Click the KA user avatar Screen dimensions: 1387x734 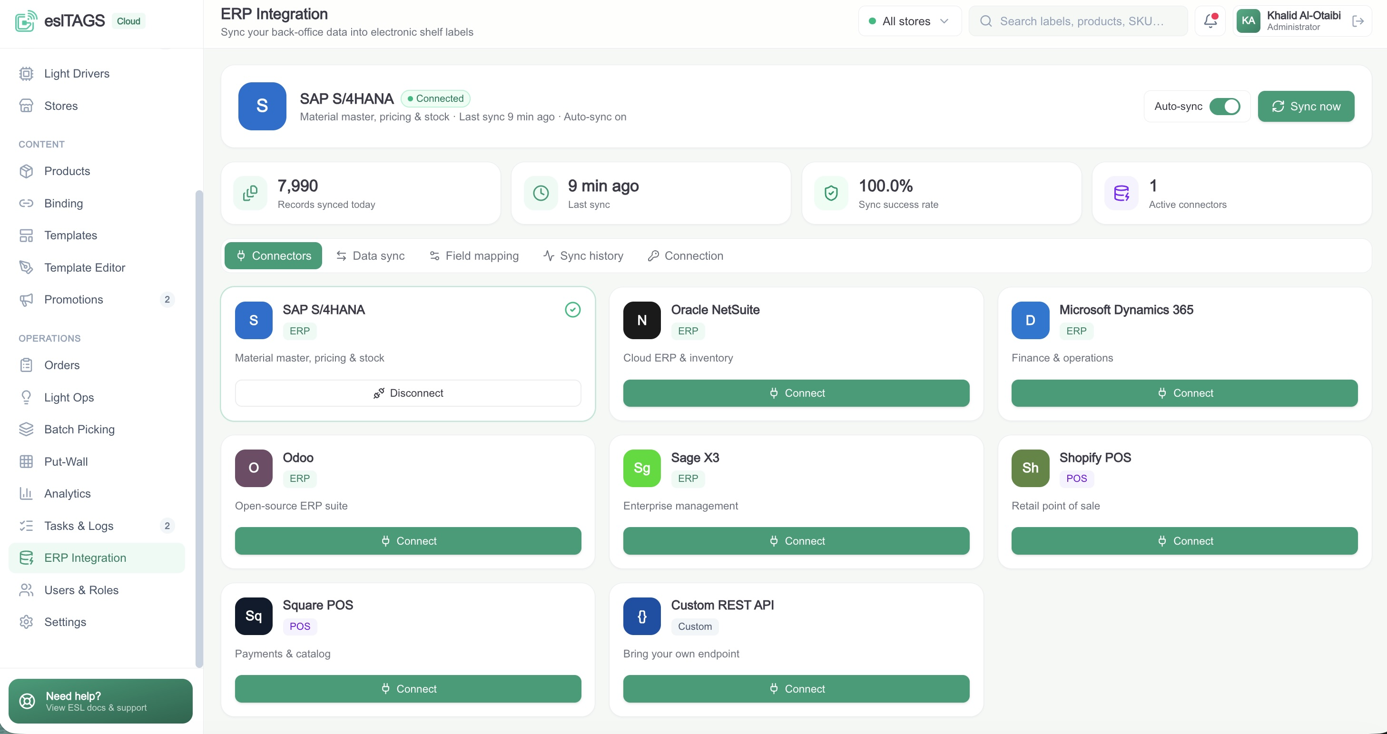[x=1249, y=21]
